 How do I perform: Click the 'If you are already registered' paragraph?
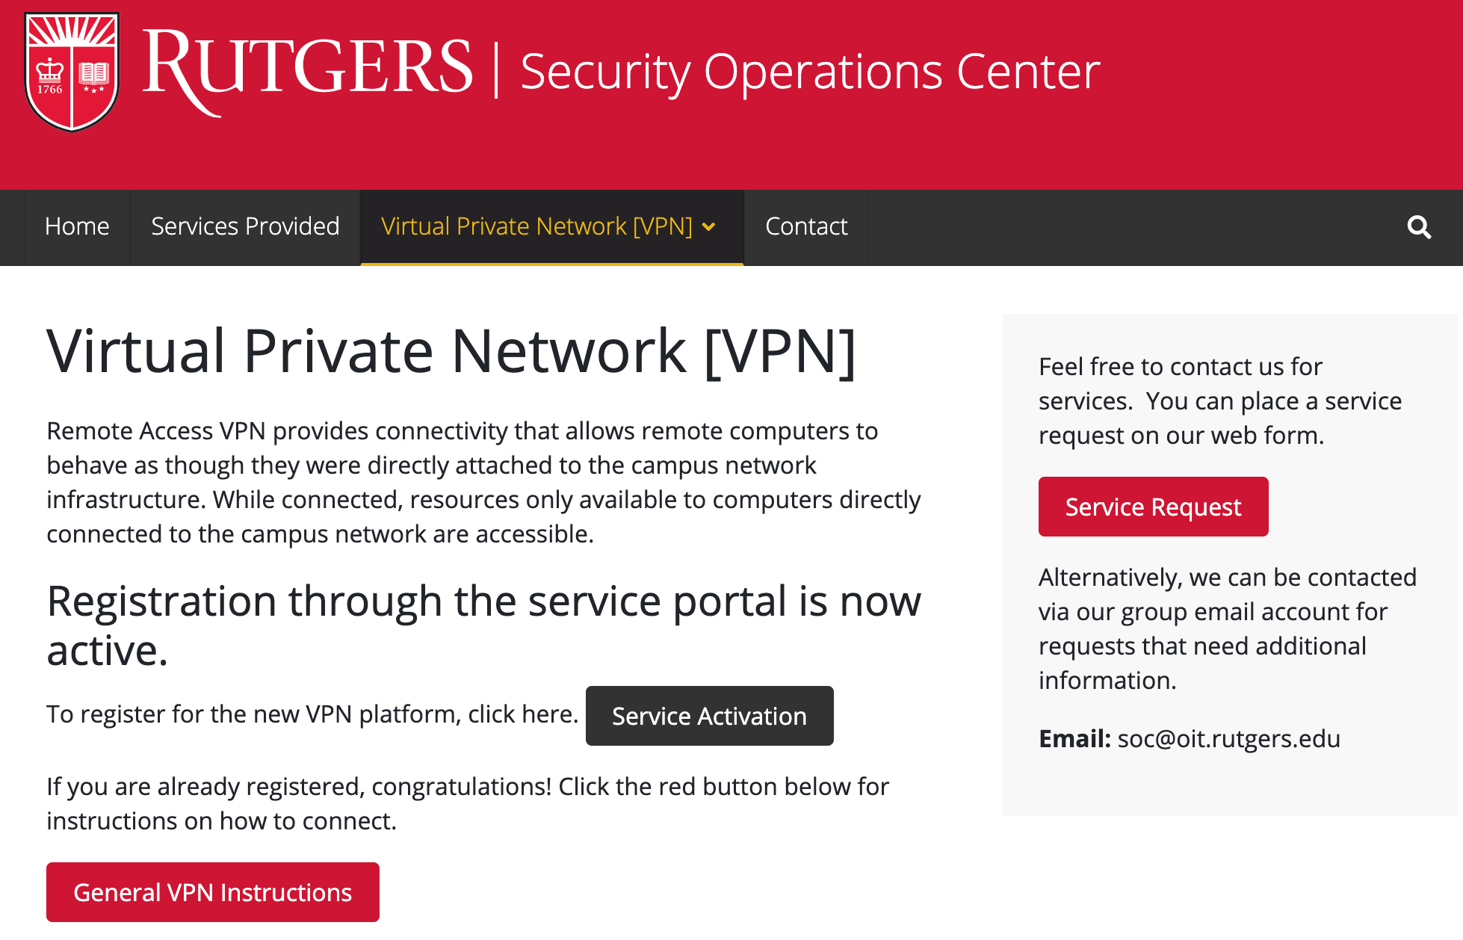(468, 804)
